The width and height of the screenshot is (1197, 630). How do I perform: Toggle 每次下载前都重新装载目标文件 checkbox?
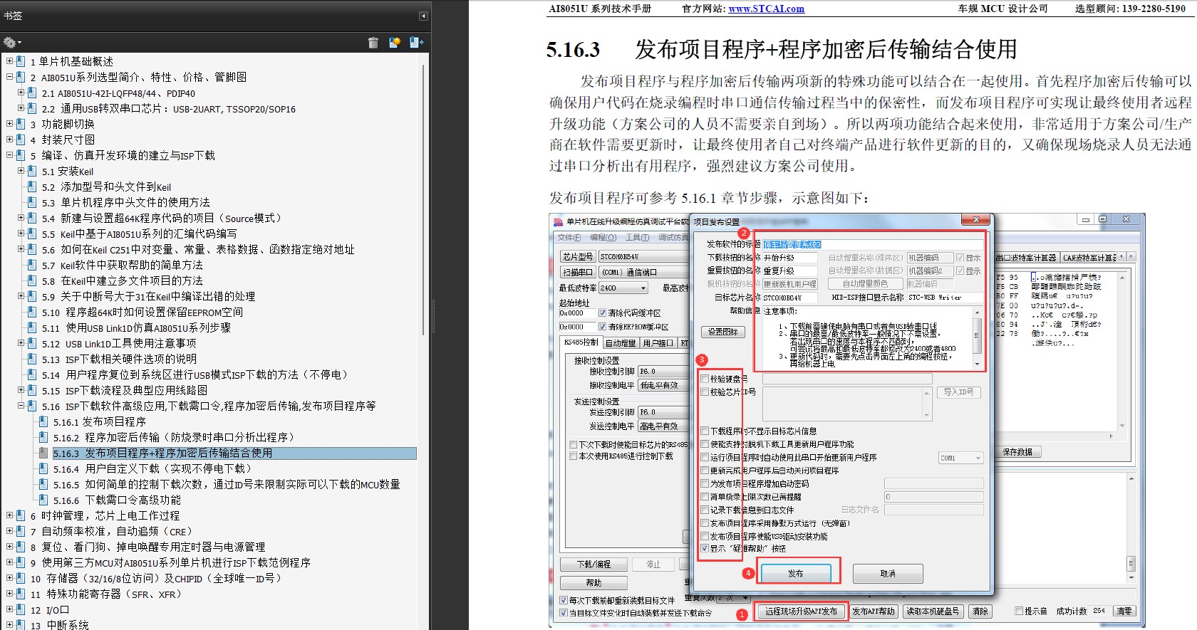564,600
